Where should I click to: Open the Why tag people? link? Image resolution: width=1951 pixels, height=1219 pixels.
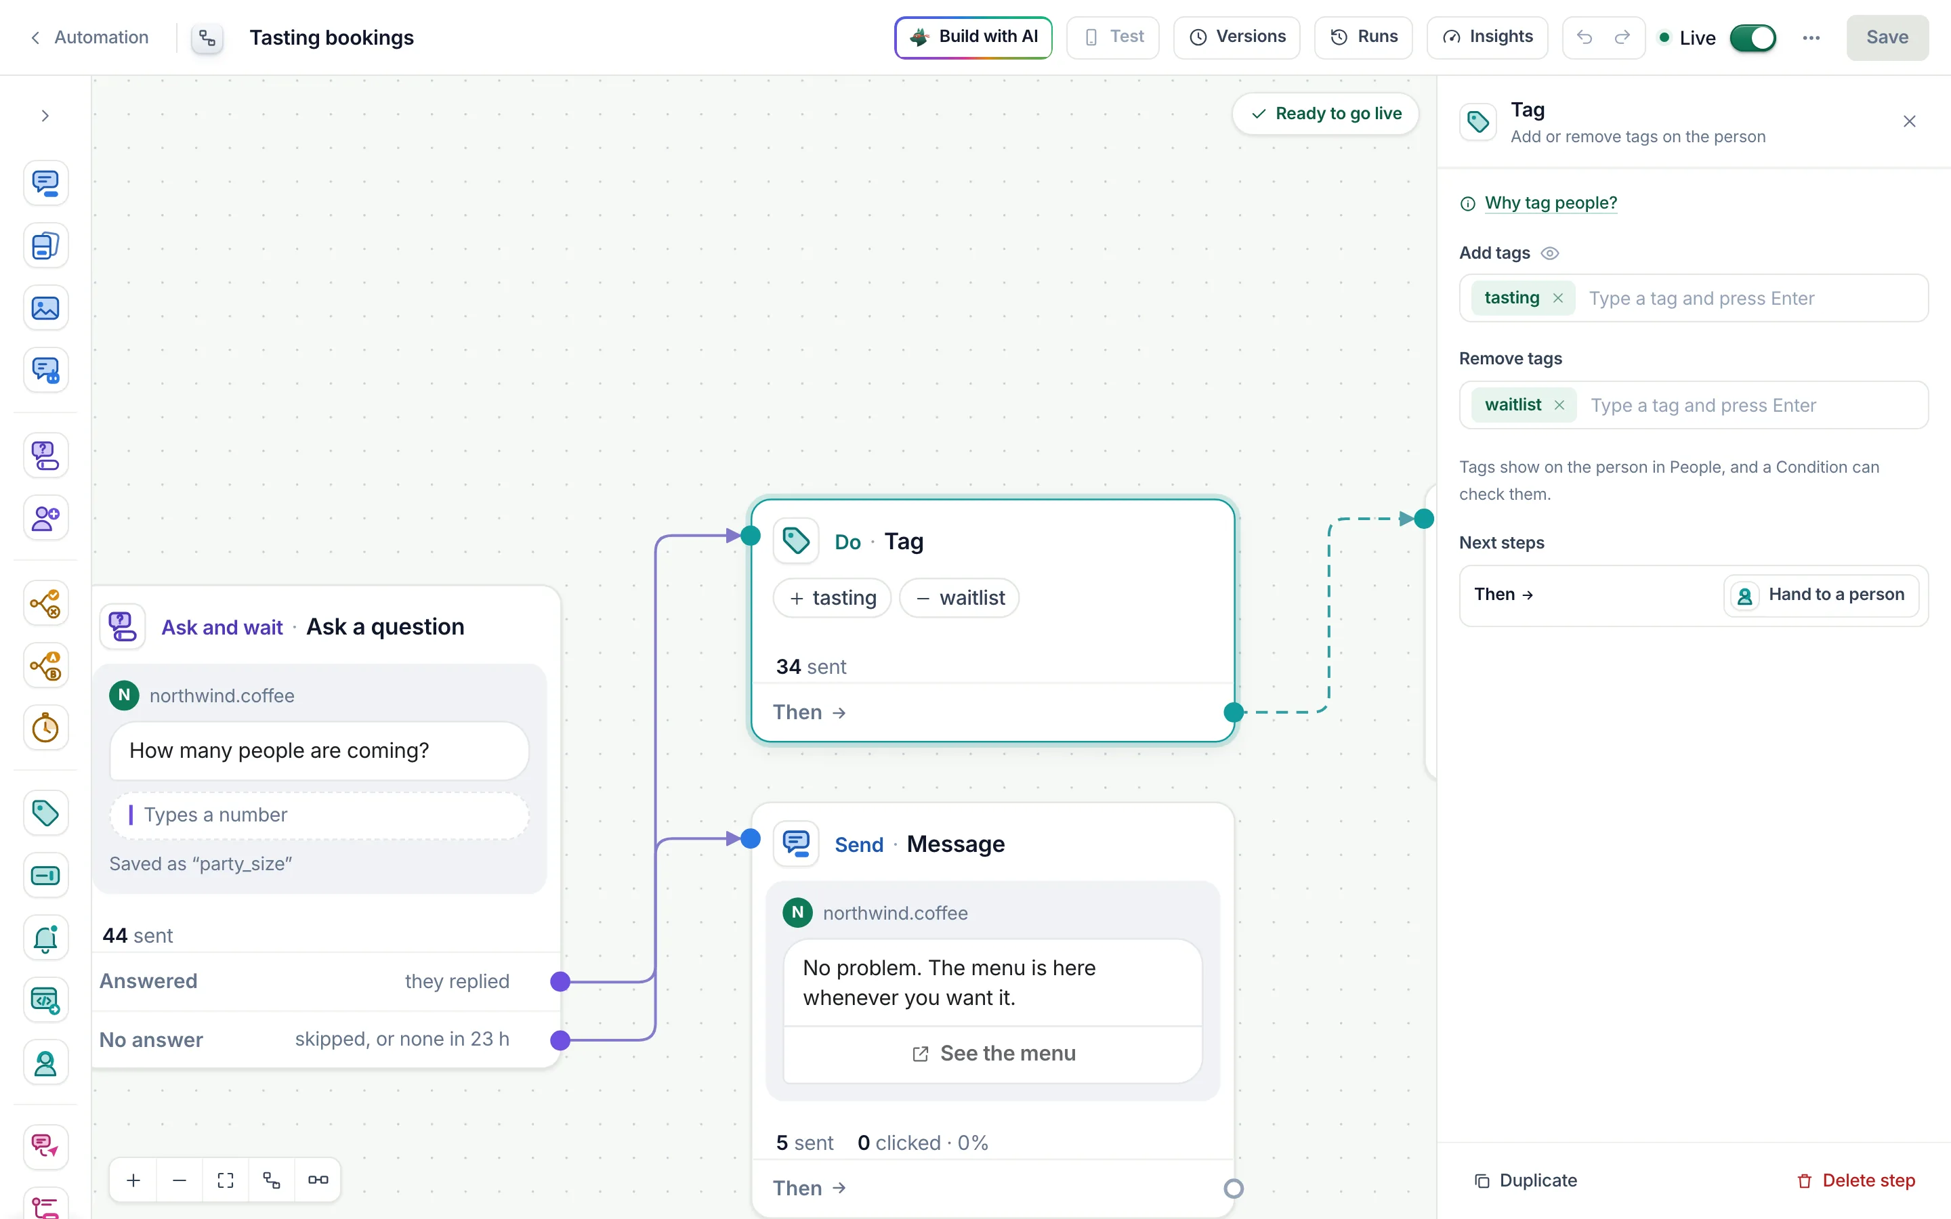click(x=1551, y=203)
